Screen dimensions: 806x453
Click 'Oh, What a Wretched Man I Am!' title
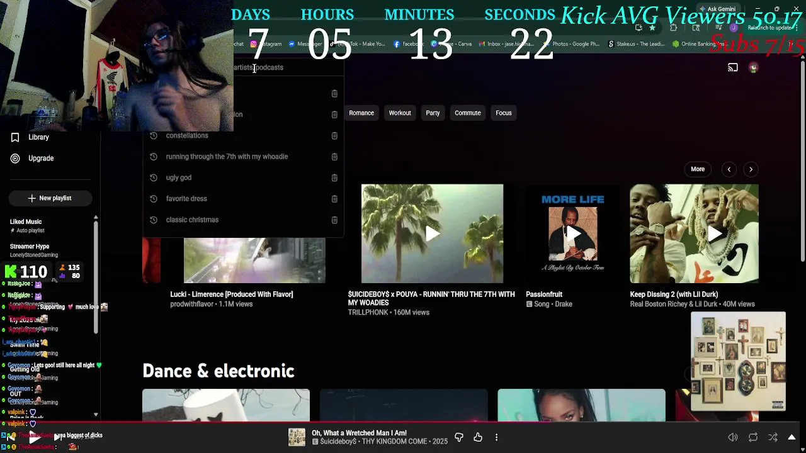tap(360, 433)
